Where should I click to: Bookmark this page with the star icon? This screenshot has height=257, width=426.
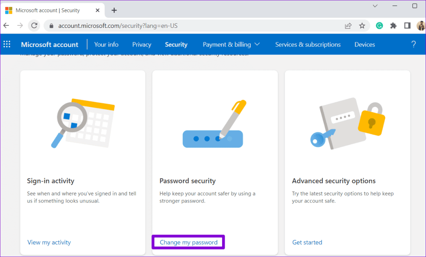coord(362,26)
